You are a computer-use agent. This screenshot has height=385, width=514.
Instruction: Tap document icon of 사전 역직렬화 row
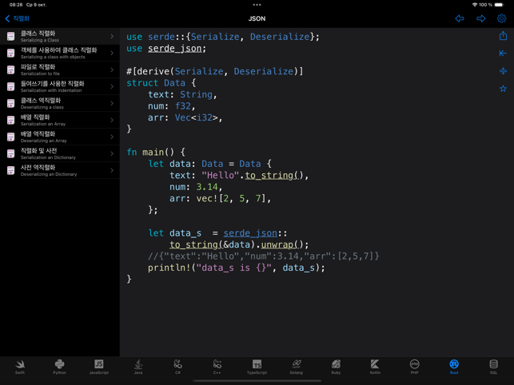click(11, 170)
